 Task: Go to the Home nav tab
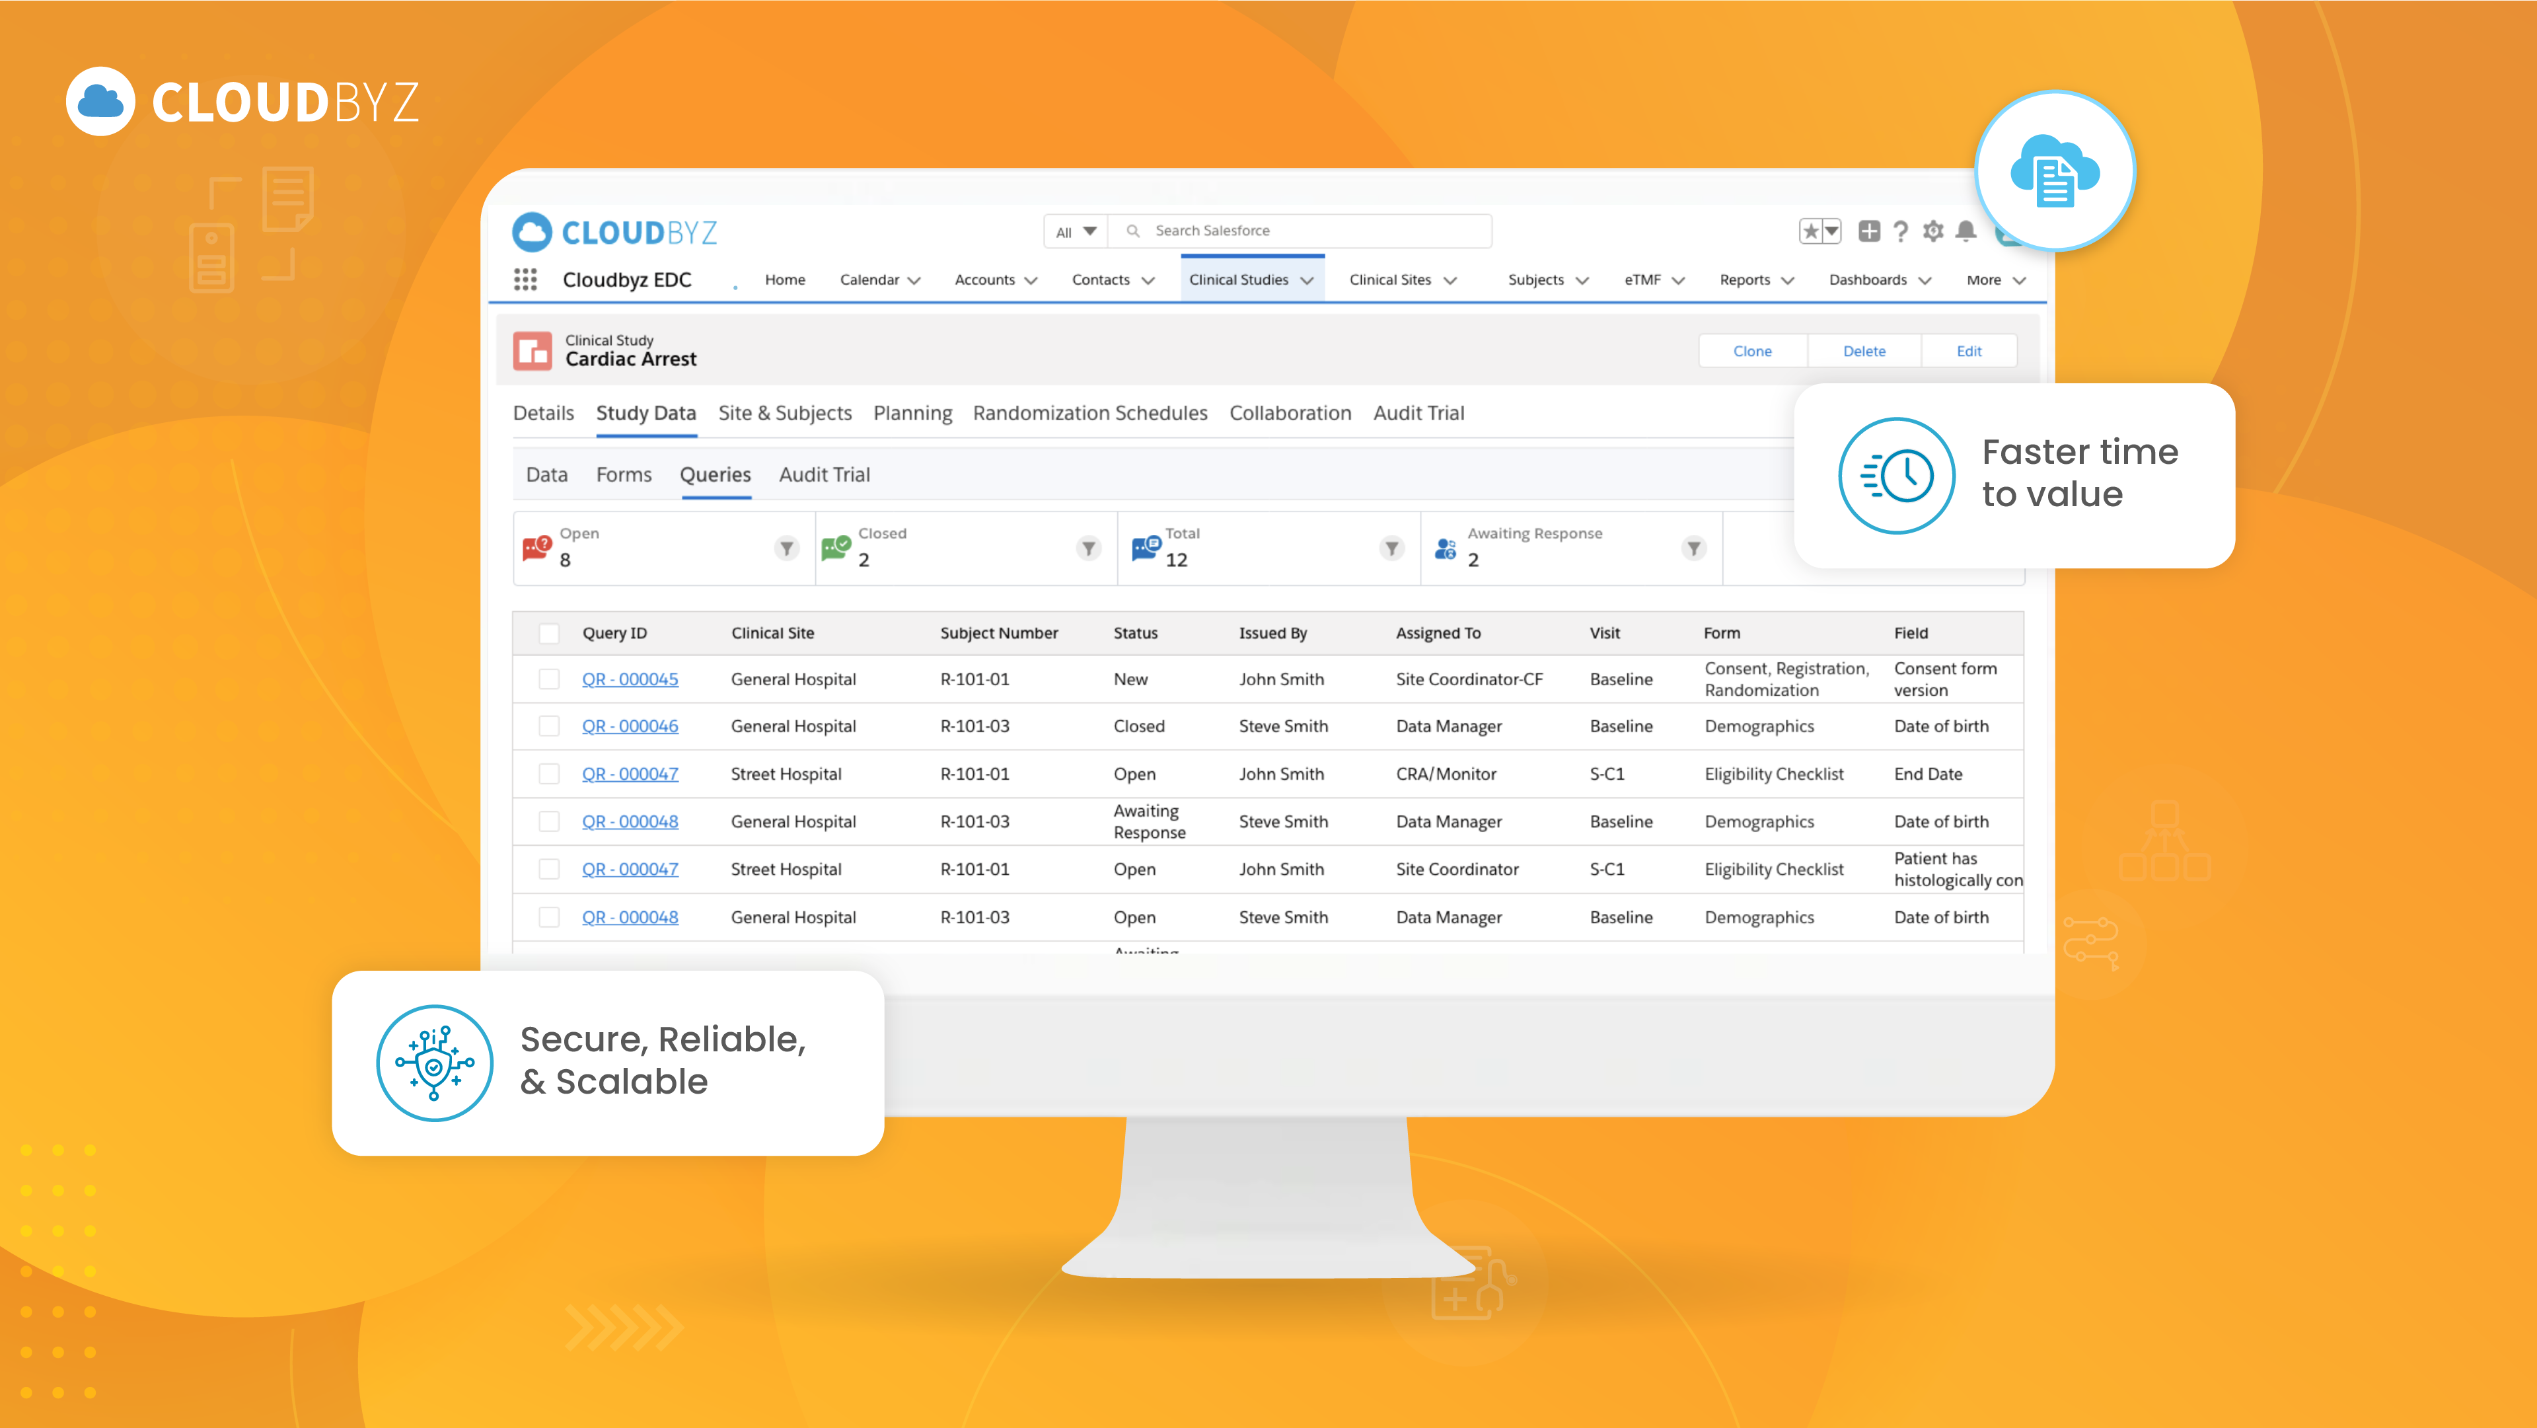pyautogui.click(x=785, y=280)
